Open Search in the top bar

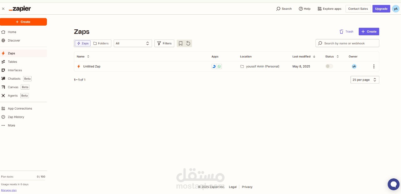click(284, 9)
